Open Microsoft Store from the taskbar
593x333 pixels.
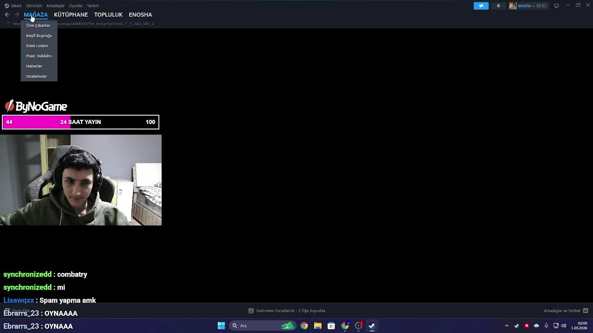(331, 326)
